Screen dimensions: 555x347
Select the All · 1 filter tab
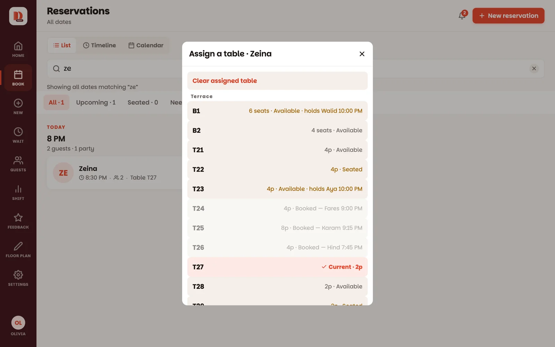click(56, 102)
